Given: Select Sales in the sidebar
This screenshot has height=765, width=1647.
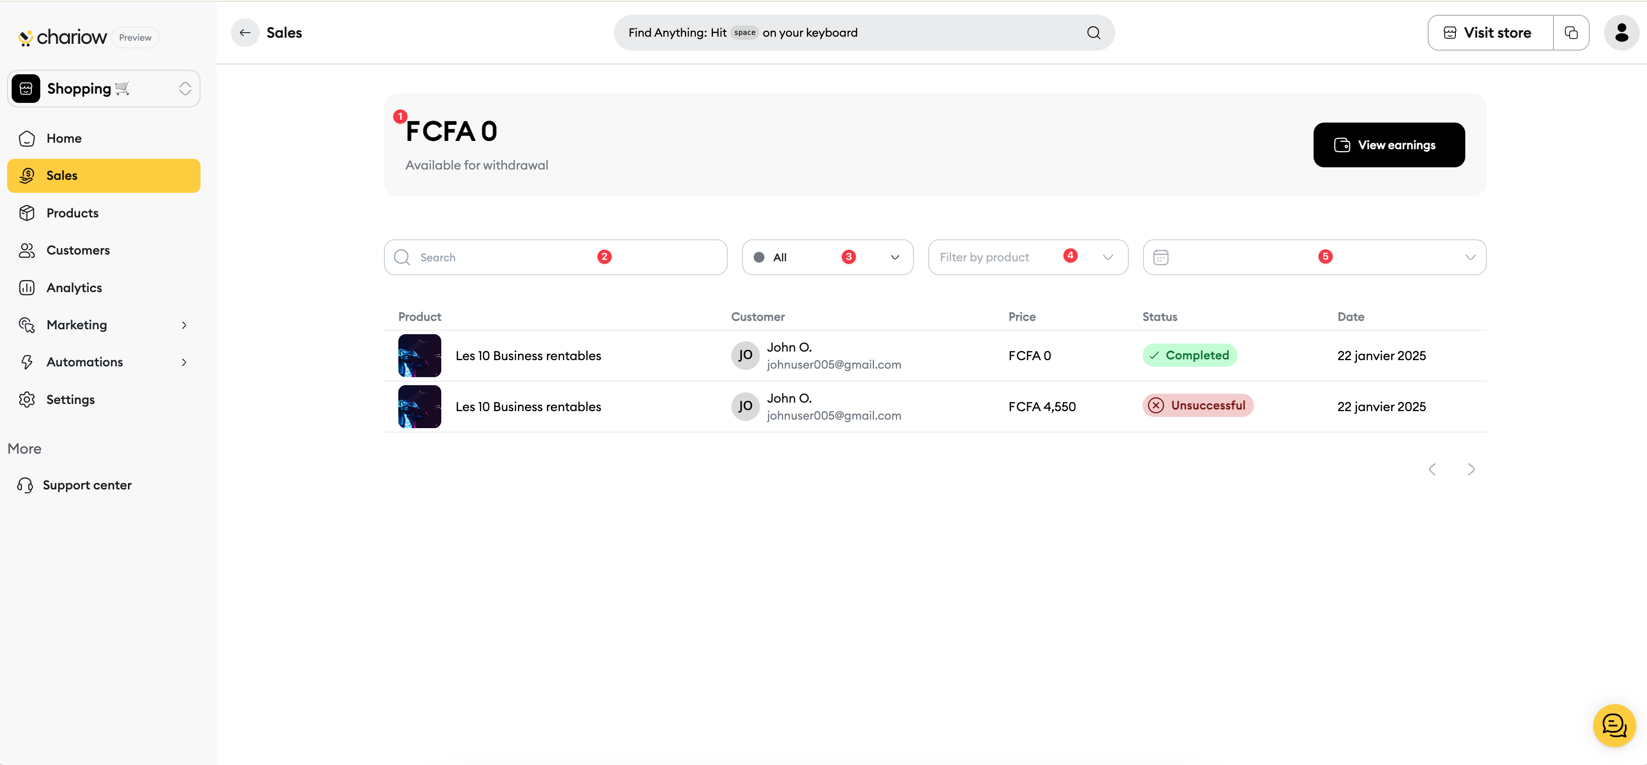Looking at the screenshot, I should click(x=103, y=176).
